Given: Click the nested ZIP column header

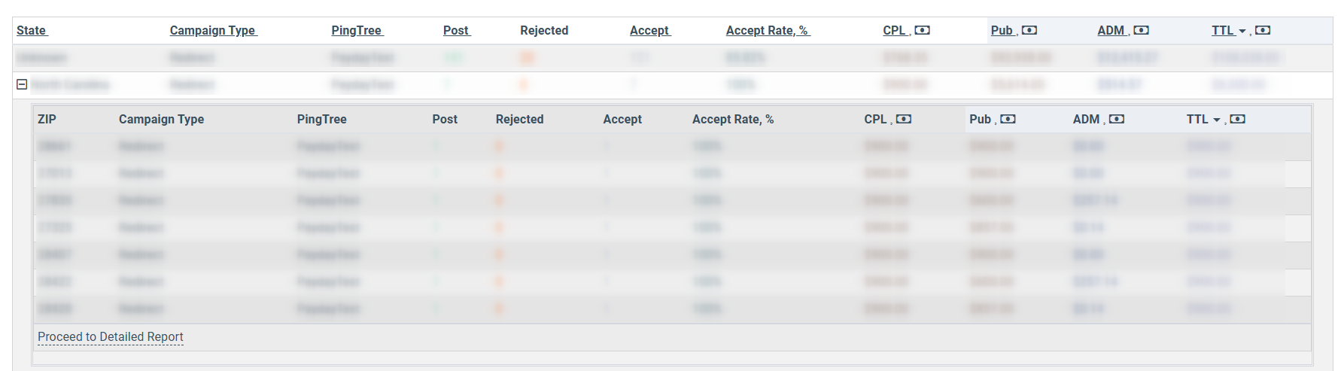Looking at the screenshot, I should click(x=47, y=119).
